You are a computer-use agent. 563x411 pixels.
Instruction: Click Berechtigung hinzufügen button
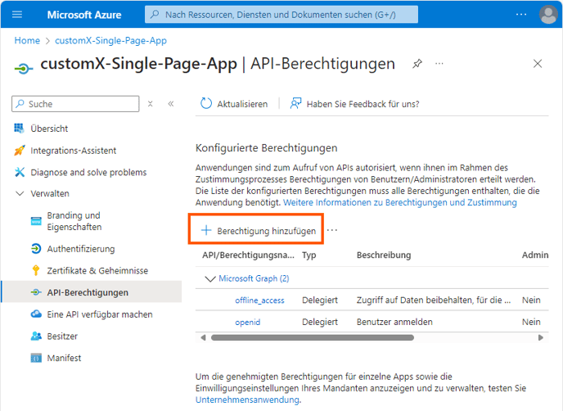pos(258,231)
